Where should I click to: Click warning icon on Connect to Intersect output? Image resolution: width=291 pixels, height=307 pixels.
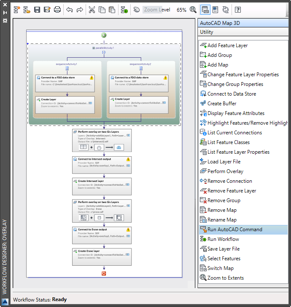pyautogui.click(x=128, y=159)
